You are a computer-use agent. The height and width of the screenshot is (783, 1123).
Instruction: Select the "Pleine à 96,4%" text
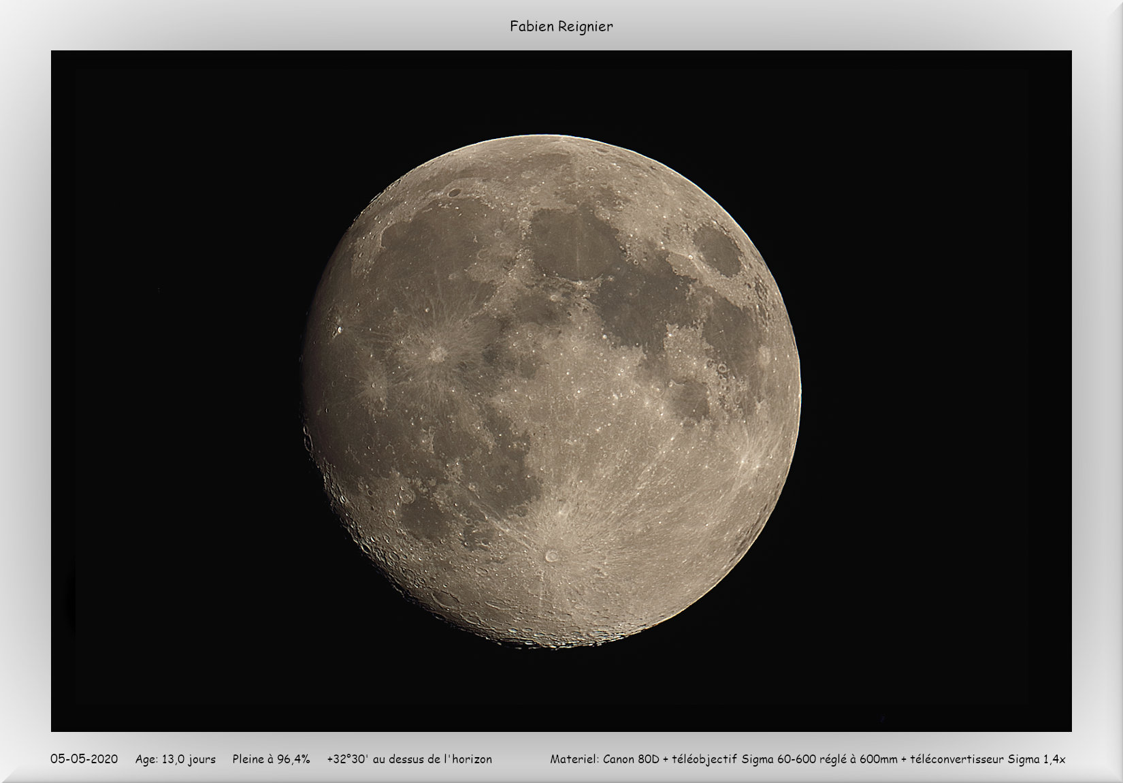click(271, 759)
